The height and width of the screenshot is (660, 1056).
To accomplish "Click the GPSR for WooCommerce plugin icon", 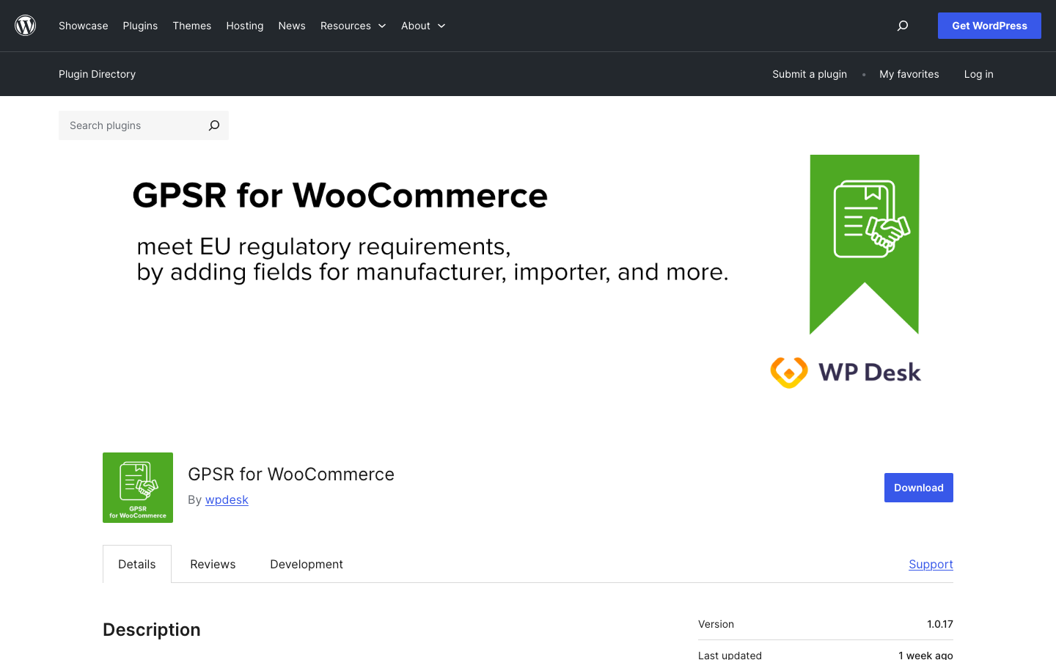I will tap(138, 488).
